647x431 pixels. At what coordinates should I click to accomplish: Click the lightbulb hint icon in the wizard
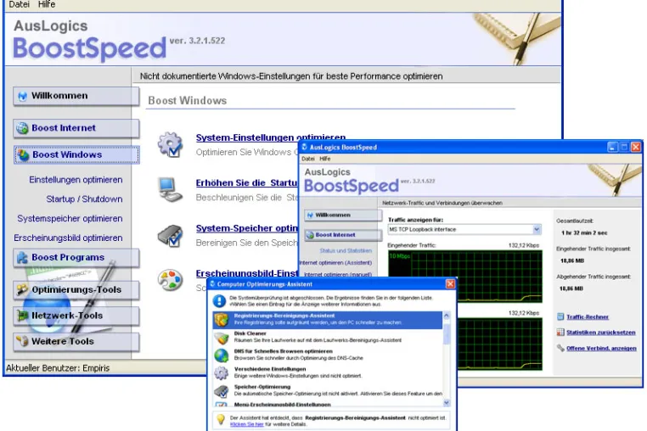pos(221,420)
